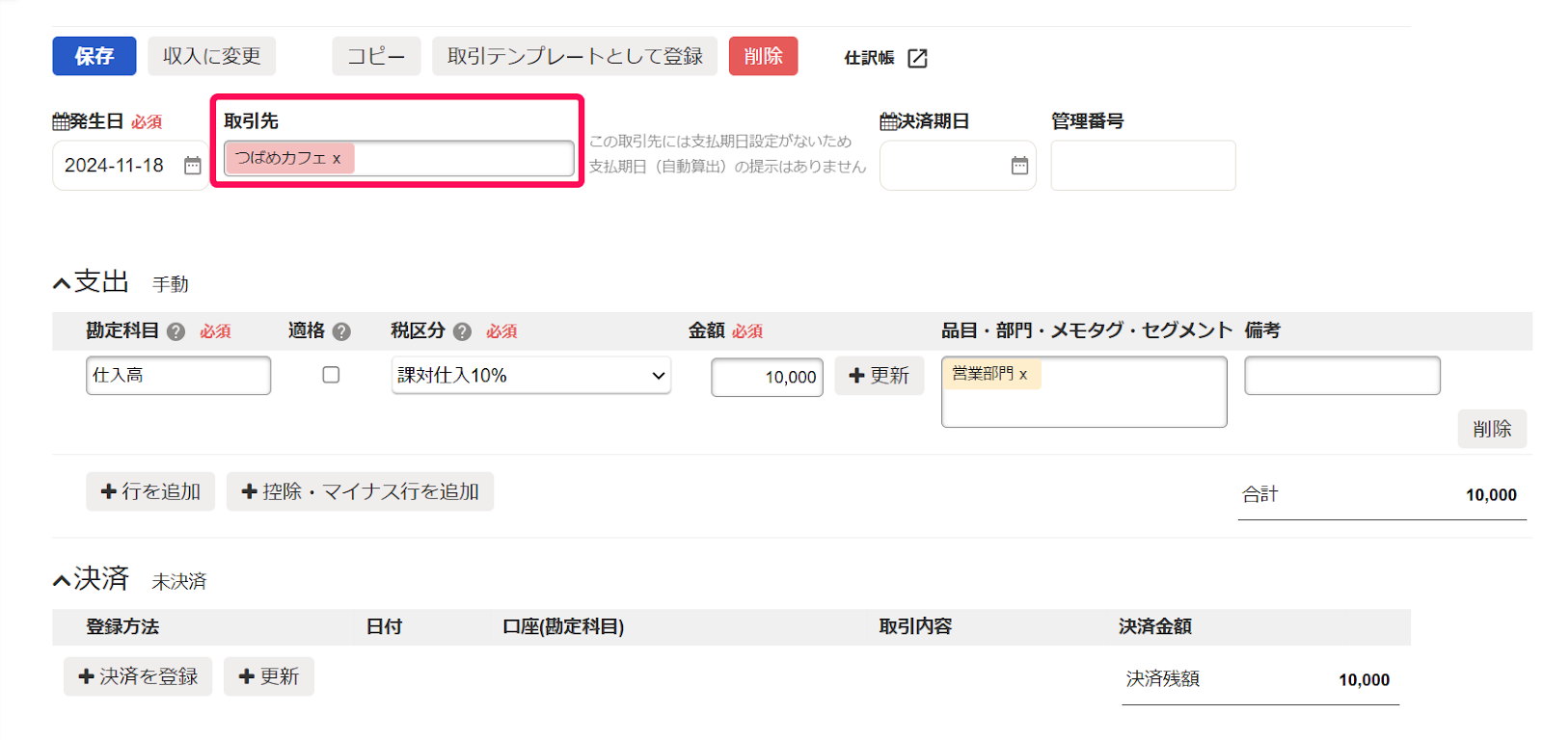Collapse the 支出 section chevron

click(x=62, y=283)
